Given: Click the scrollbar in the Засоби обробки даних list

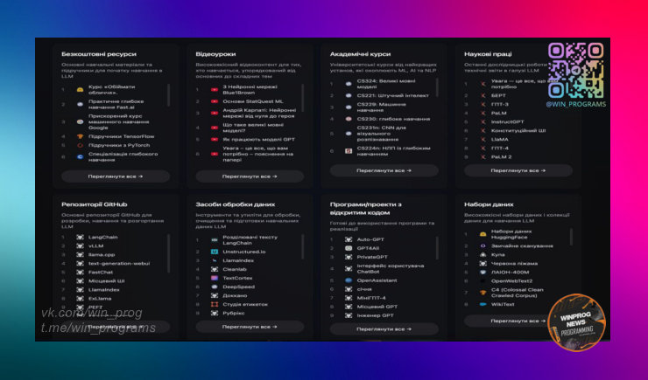Looking at the screenshot, I should [303, 246].
